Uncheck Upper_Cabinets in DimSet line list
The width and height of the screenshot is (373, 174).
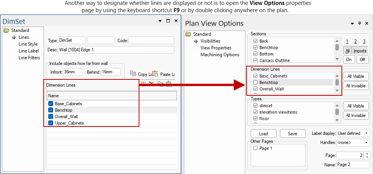[x=51, y=123]
